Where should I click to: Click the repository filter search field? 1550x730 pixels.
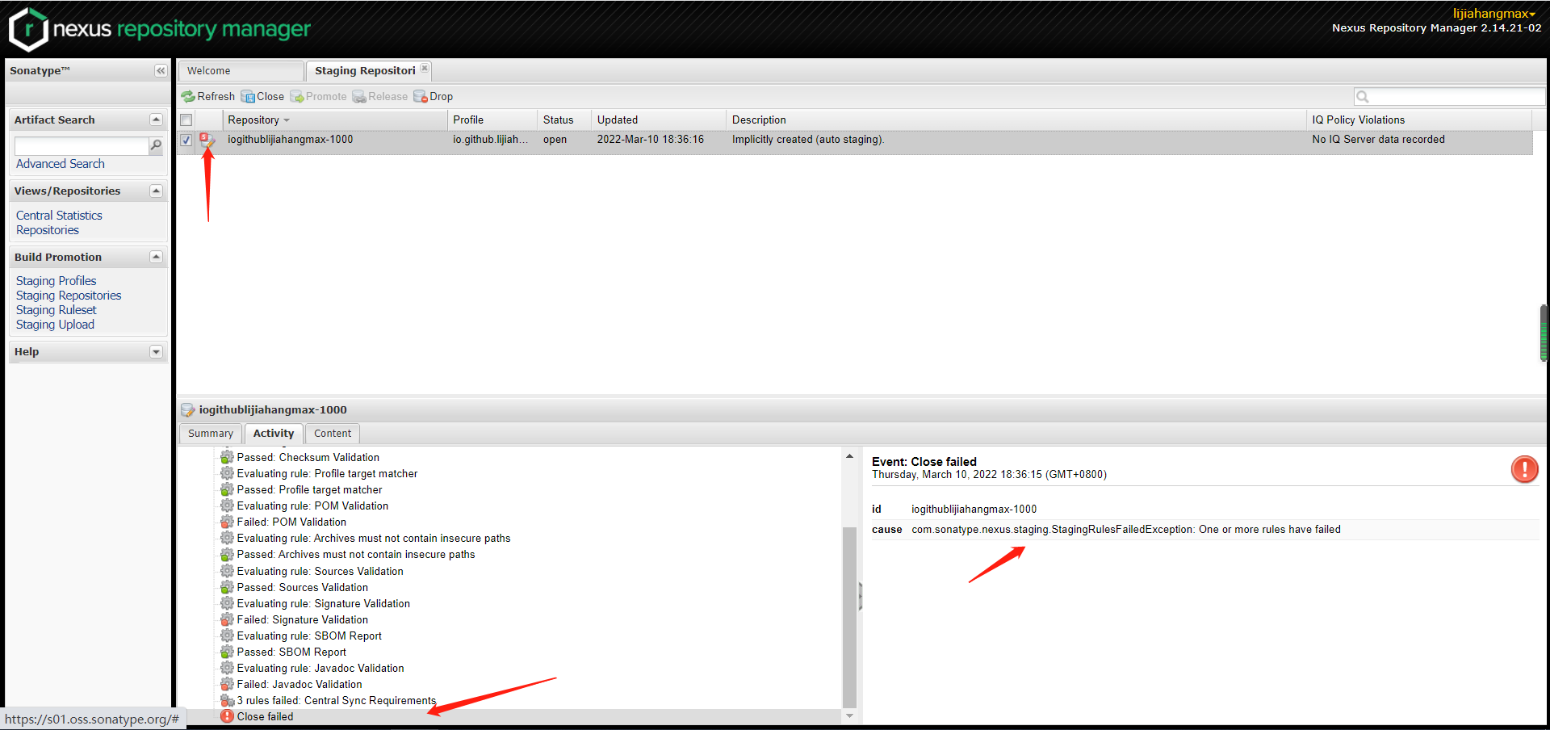[1449, 97]
